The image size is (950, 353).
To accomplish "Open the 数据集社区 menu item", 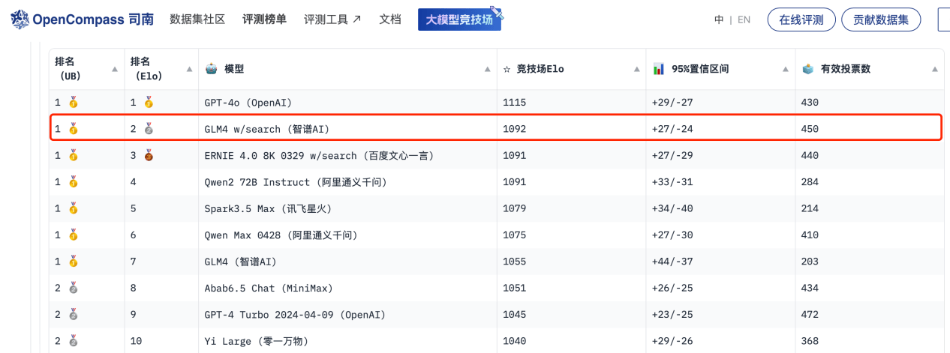I will click(x=197, y=19).
